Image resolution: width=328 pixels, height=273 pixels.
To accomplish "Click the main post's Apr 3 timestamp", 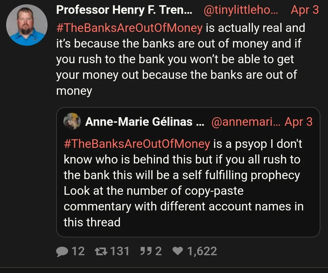I will click(x=305, y=10).
